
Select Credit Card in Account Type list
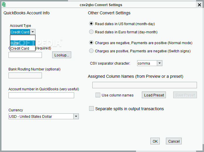click(23, 48)
